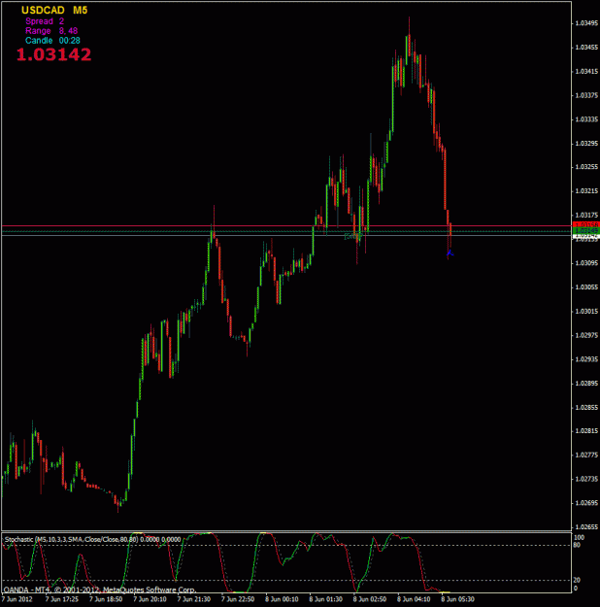
Task: Click the 1.02735 price scale label
Action: tap(586, 479)
